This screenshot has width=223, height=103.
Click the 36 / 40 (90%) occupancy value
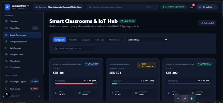tap(90, 81)
